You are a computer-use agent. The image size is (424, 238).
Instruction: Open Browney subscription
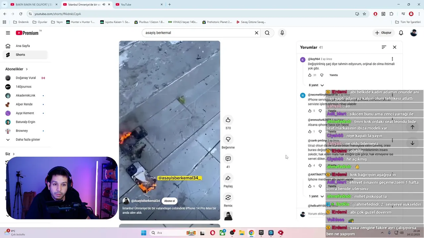point(25,131)
